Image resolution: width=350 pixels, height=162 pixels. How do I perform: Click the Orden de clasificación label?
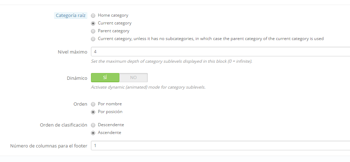(64, 125)
